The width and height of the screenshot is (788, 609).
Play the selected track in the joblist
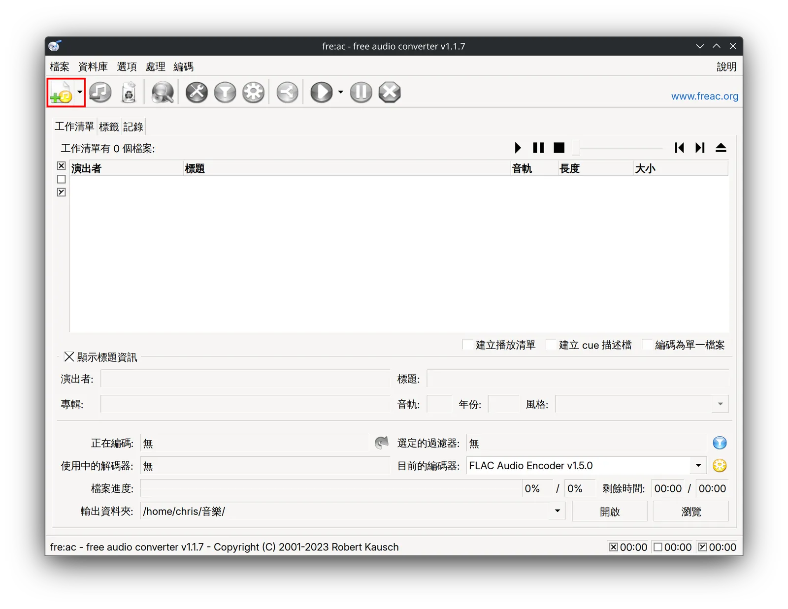[x=518, y=148]
